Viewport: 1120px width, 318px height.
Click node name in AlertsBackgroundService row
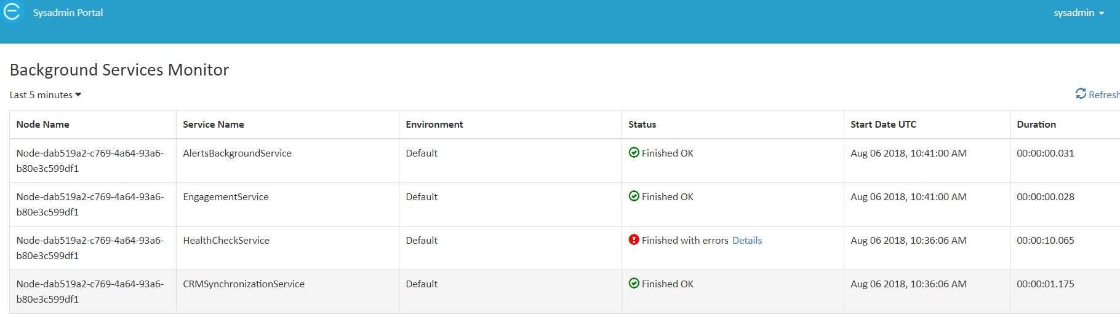click(x=90, y=161)
